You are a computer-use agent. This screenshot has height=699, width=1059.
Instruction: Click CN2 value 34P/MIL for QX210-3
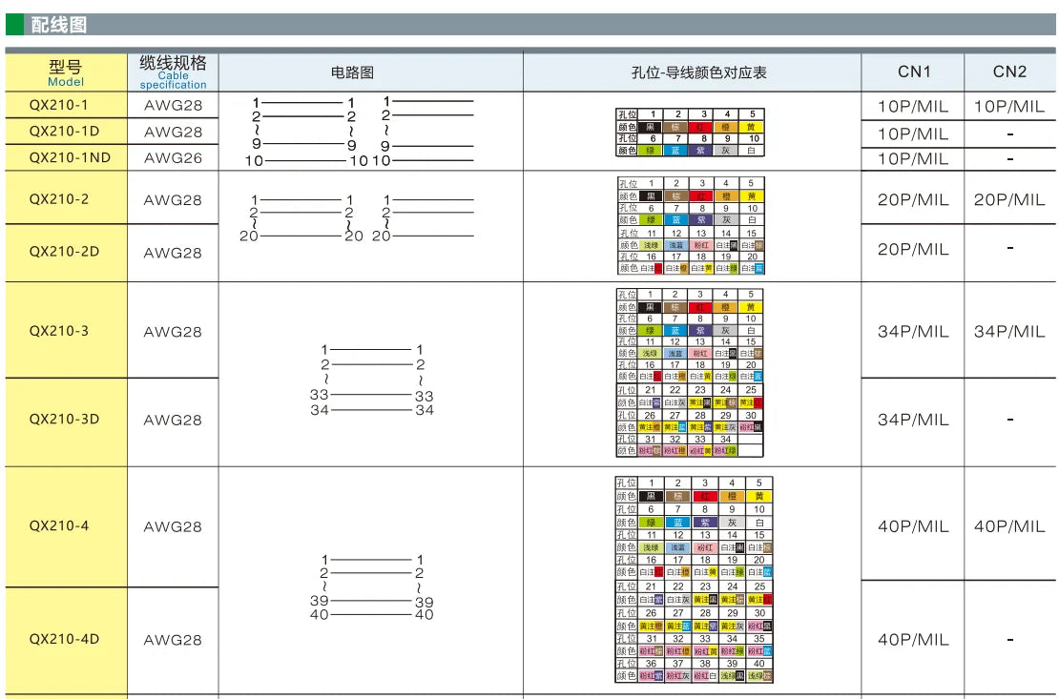(1009, 332)
